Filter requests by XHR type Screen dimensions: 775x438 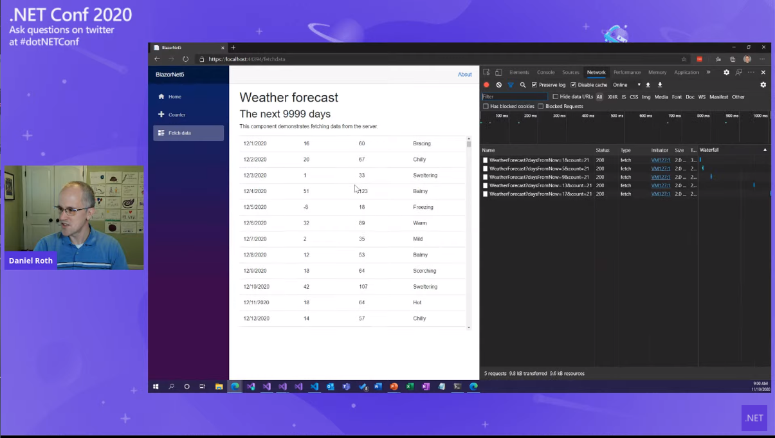click(x=613, y=97)
